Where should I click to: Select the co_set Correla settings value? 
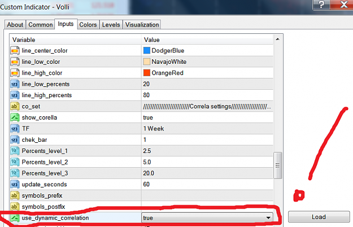tap(207, 106)
